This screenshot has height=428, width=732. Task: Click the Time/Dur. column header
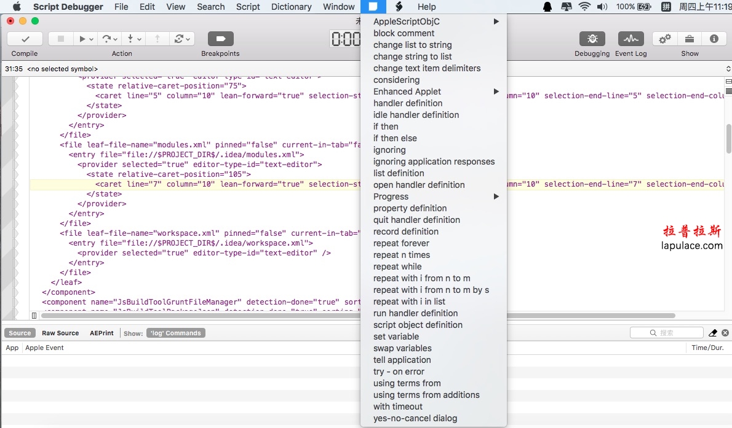tap(708, 348)
